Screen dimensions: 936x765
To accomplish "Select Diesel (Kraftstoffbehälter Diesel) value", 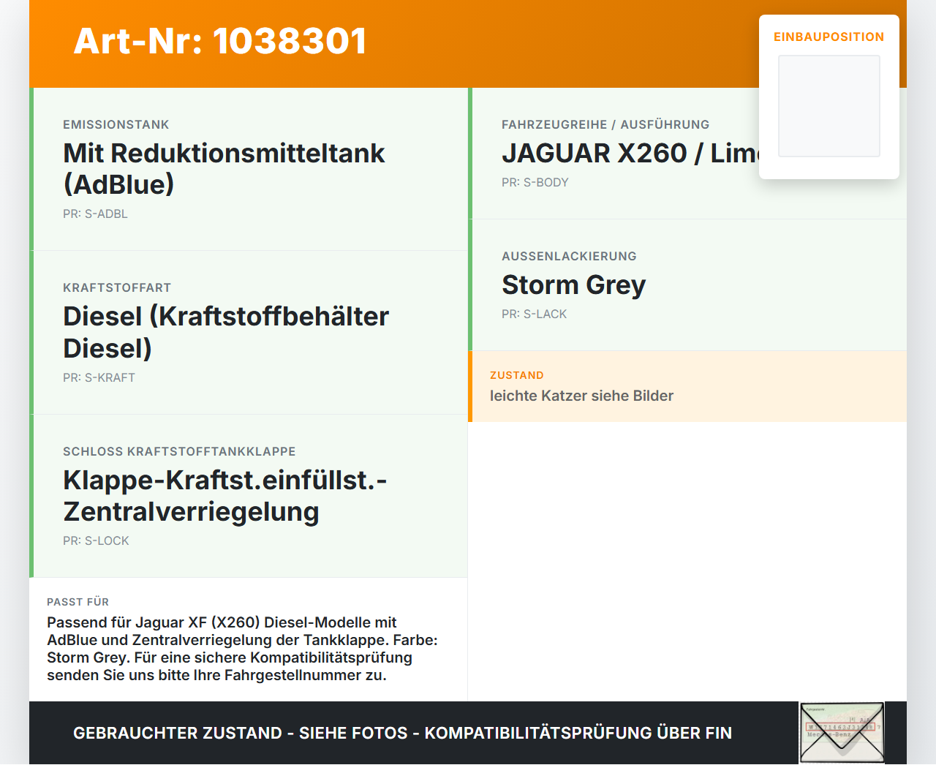I will click(226, 332).
